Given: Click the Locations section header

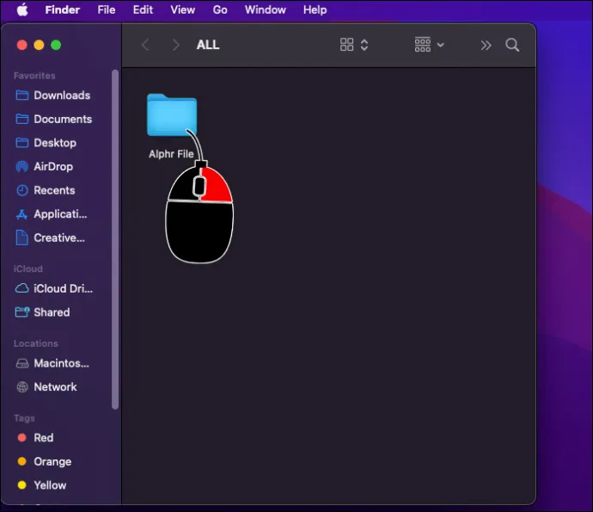Looking at the screenshot, I should point(36,343).
